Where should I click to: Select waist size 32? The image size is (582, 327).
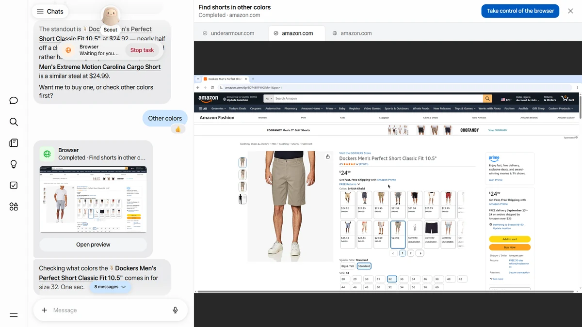click(392, 279)
